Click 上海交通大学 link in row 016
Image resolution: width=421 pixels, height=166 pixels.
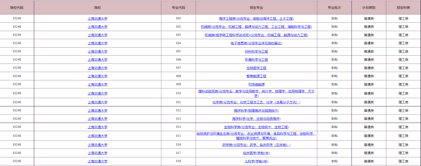point(97,145)
